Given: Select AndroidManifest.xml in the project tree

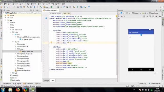Looking at the screenshot, I should (24, 71).
